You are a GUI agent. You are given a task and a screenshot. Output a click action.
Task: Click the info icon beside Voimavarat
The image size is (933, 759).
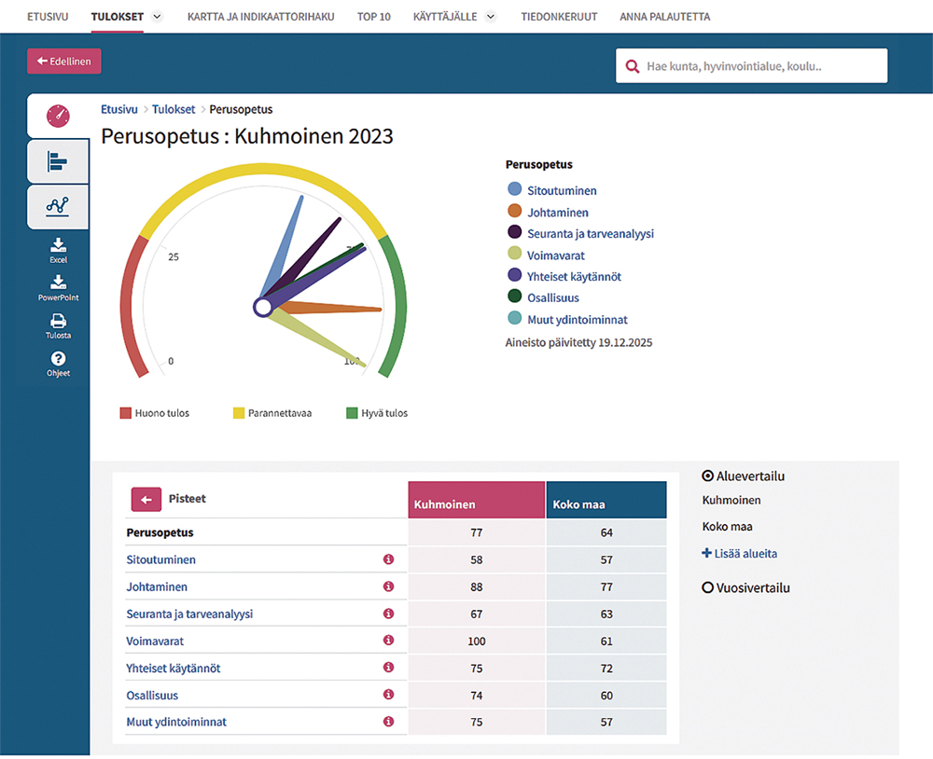pyautogui.click(x=389, y=641)
